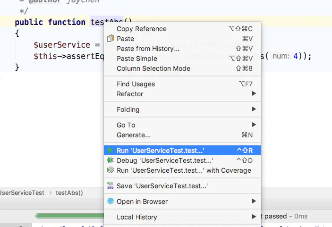Click the Paste clipboard icon
Viewport: 332px width, 227px height.
111,39
